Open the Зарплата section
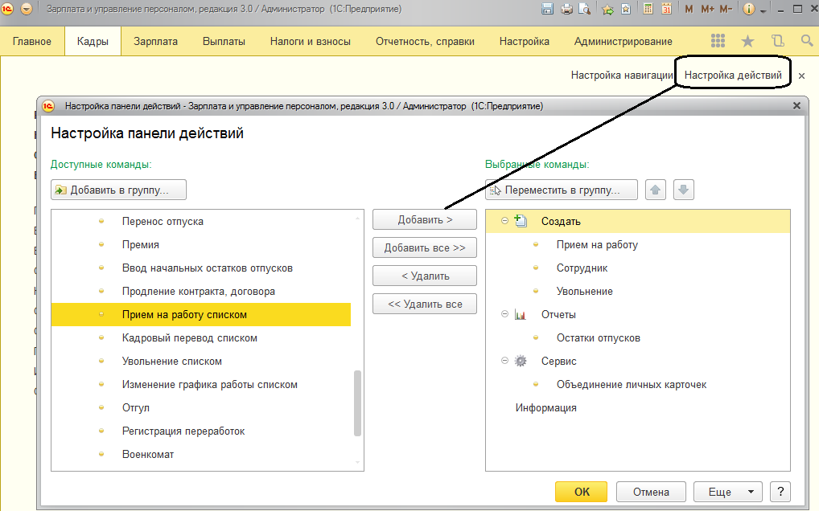 tap(155, 41)
